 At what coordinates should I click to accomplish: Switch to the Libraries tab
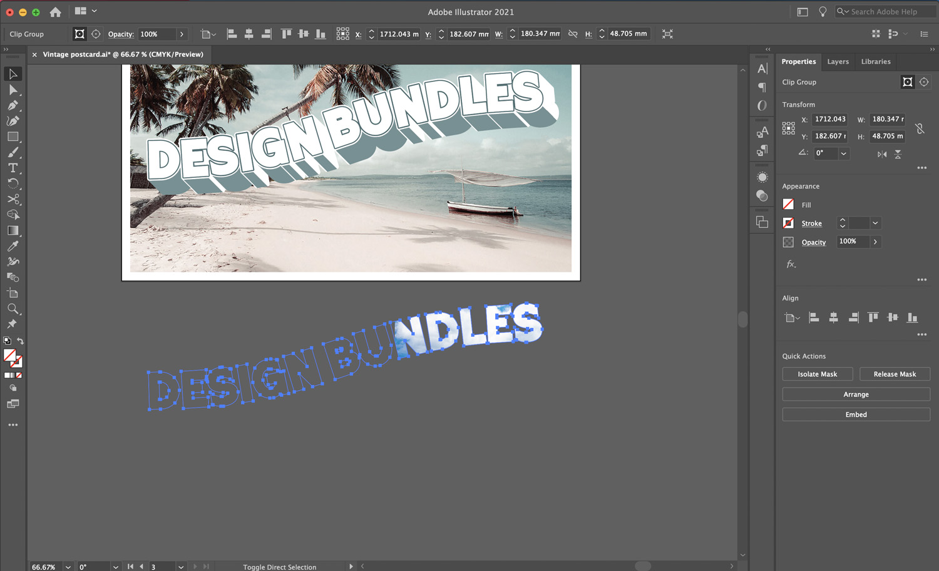[x=876, y=61]
